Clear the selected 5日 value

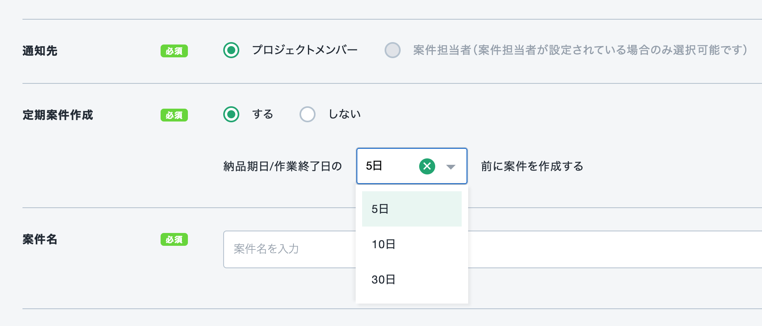pyautogui.click(x=427, y=166)
